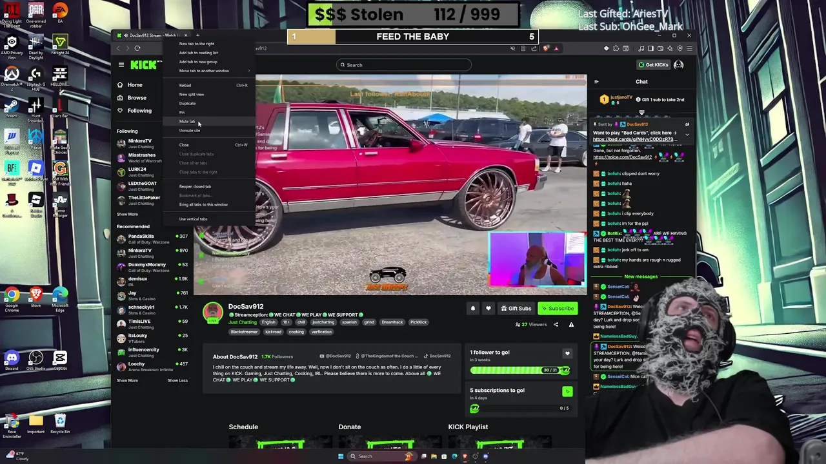
Task: Open the TikTok DocSav912 link
Action: tap(437, 356)
